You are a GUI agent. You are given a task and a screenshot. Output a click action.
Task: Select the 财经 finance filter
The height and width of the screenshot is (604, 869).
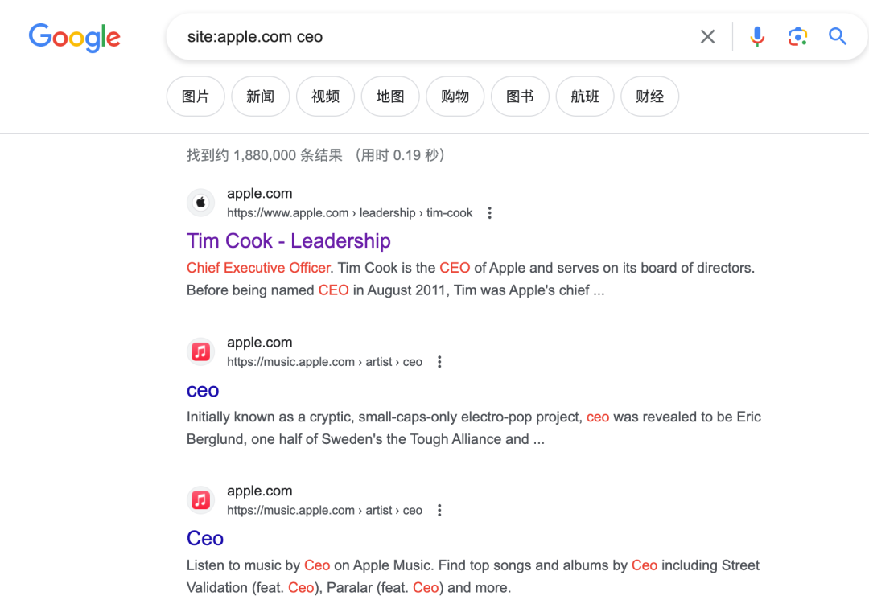[x=649, y=97]
